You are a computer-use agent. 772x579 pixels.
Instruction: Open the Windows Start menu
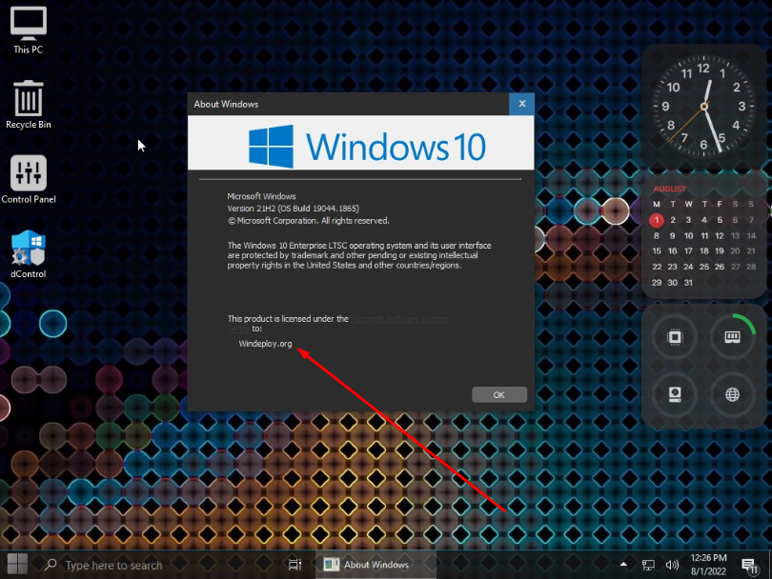tap(18, 564)
